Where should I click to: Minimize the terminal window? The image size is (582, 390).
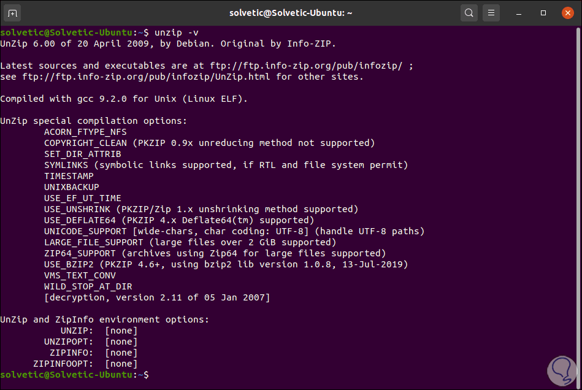click(521, 13)
